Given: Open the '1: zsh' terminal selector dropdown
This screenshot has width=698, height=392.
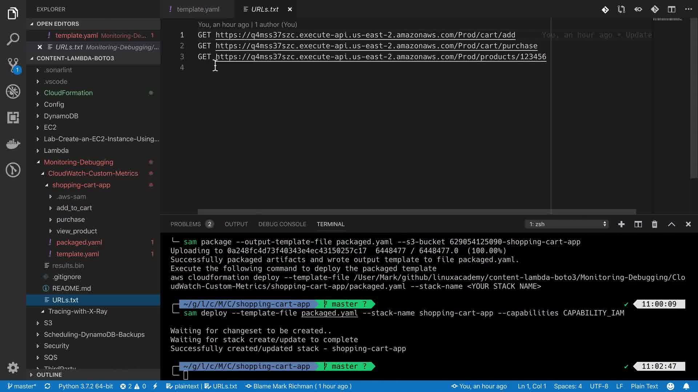Looking at the screenshot, I should click(x=567, y=224).
